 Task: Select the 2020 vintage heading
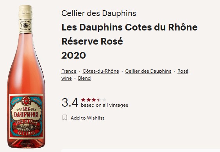click(x=73, y=55)
